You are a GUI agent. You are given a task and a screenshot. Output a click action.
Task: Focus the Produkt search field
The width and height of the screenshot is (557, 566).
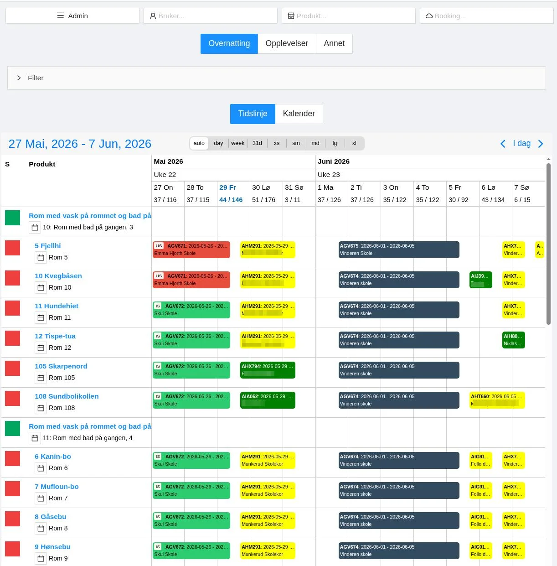click(x=349, y=16)
